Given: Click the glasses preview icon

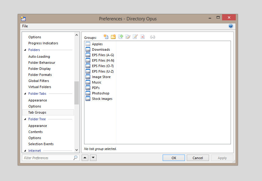Looking at the screenshot, I should (x=153, y=37).
